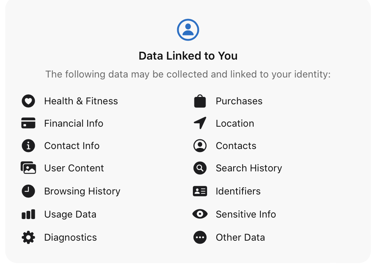
Task: Click the Purchases shopping bag icon
Action: click(200, 101)
